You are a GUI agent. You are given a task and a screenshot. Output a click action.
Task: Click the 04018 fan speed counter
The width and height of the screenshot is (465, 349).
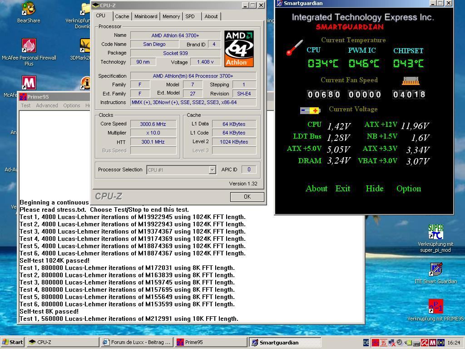[x=409, y=95]
